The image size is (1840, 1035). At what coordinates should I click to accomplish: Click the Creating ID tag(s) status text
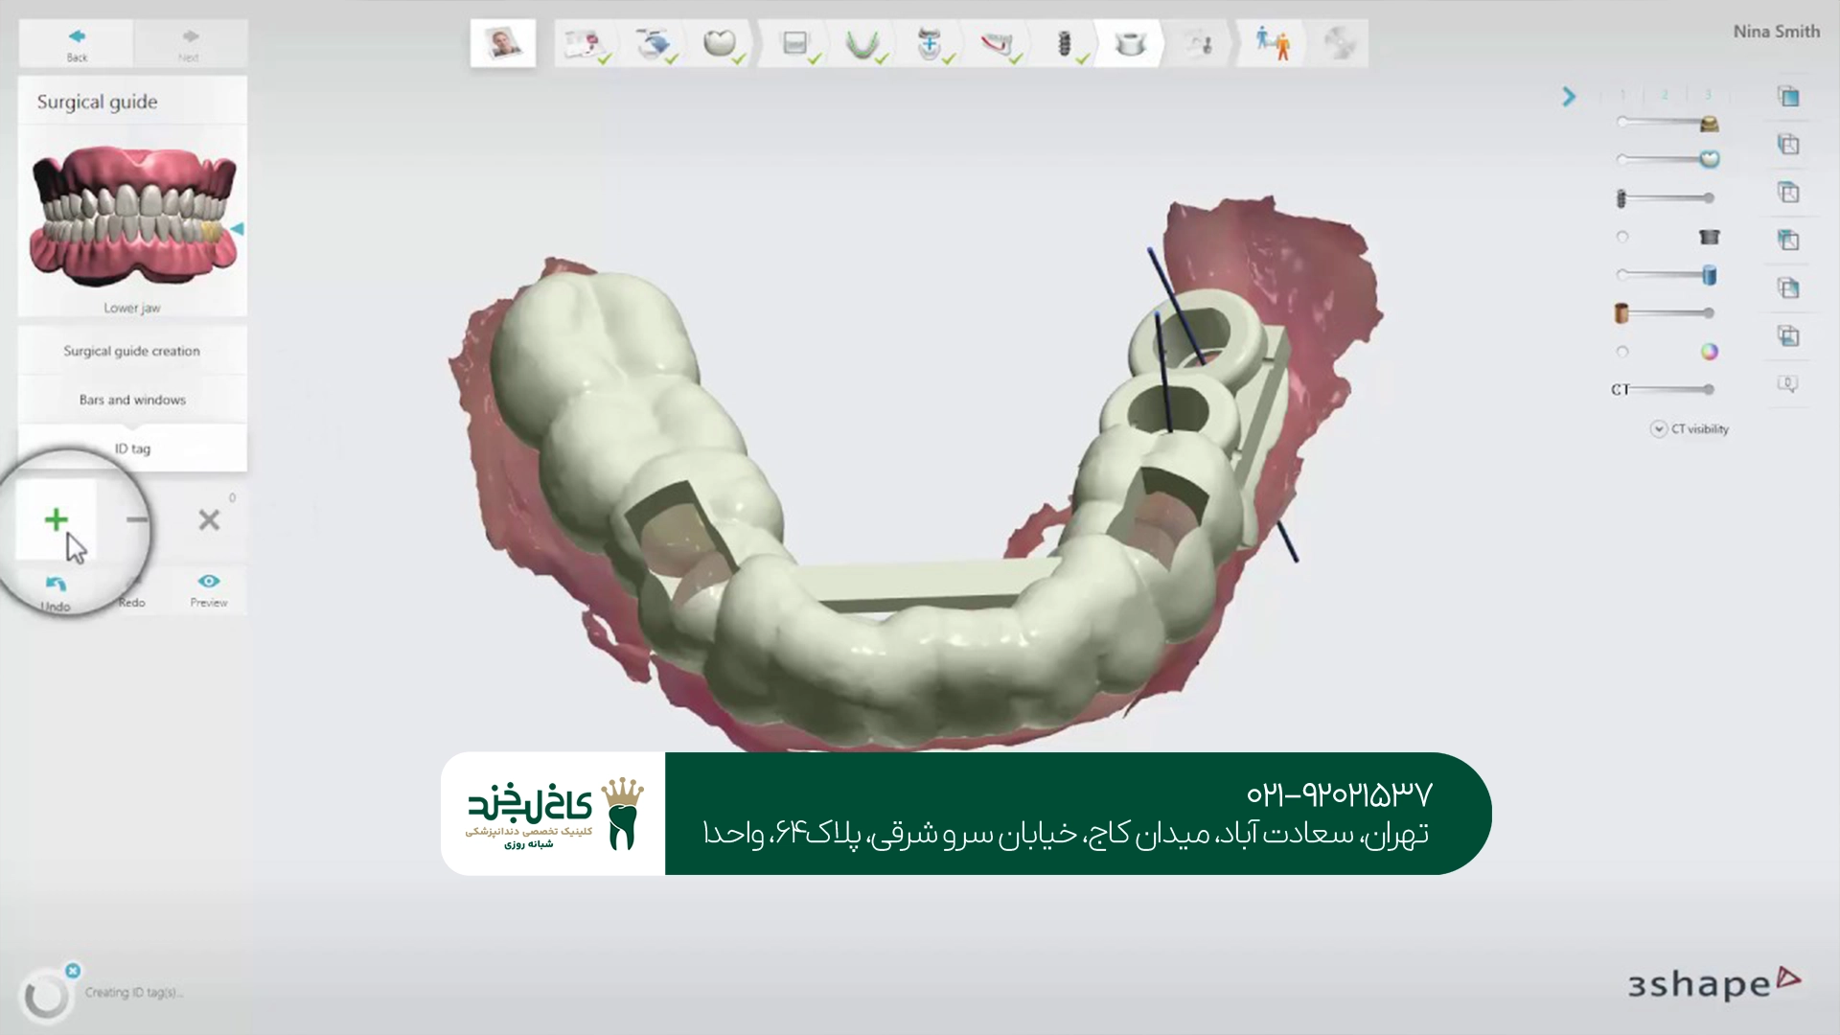[133, 993]
